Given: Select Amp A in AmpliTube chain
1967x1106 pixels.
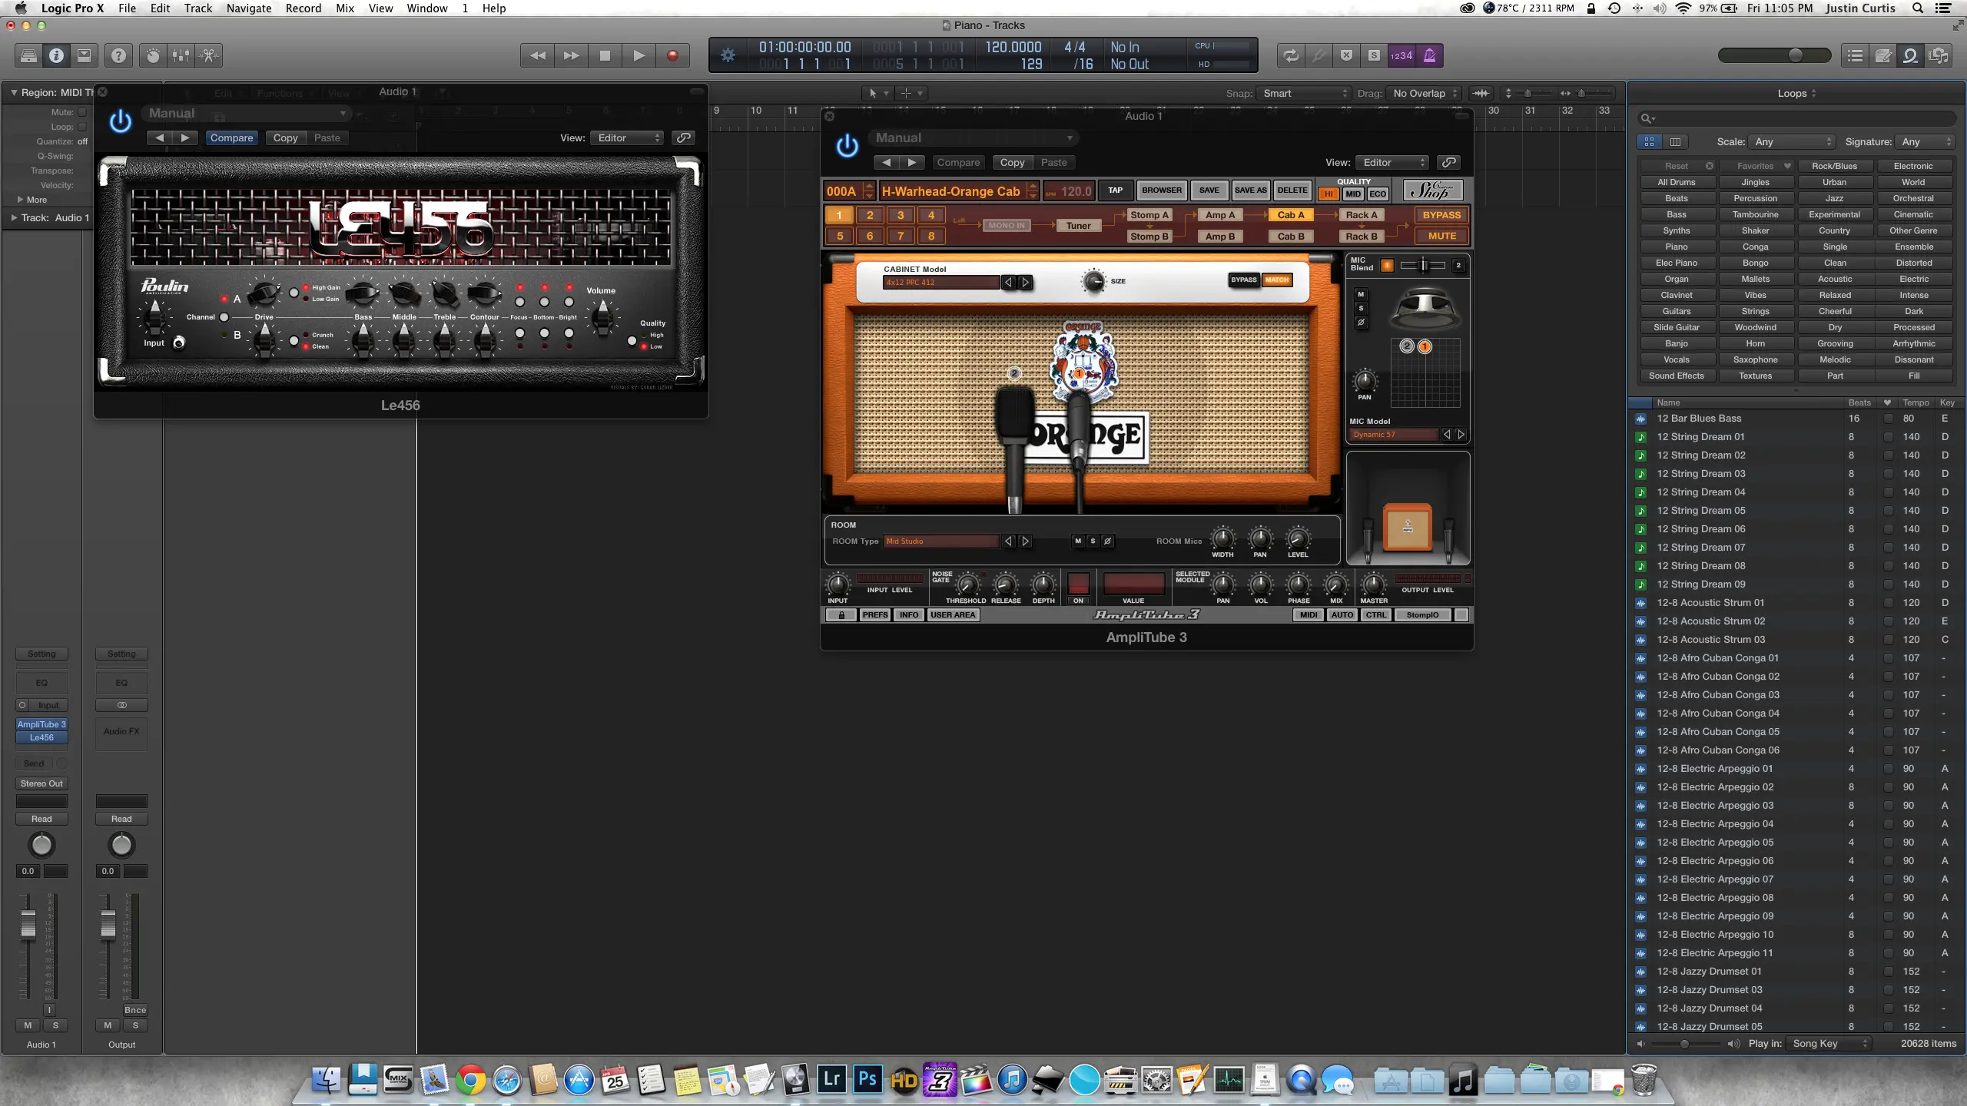Looking at the screenshot, I should pos(1219,215).
